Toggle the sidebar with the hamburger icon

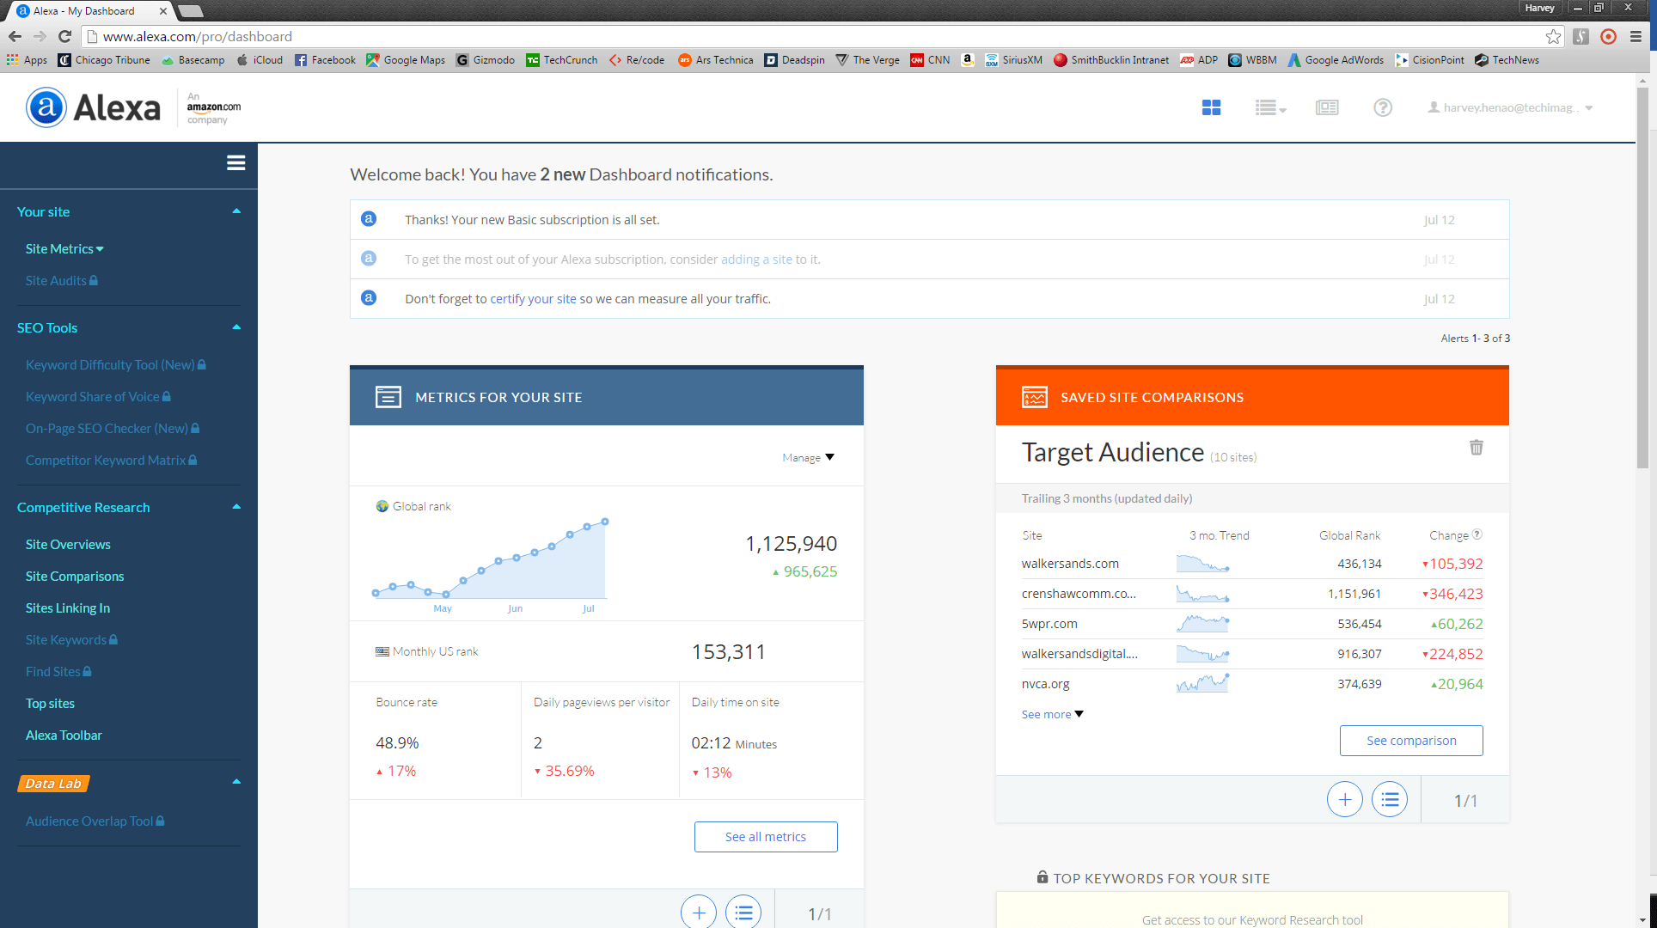(x=235, y=162)
